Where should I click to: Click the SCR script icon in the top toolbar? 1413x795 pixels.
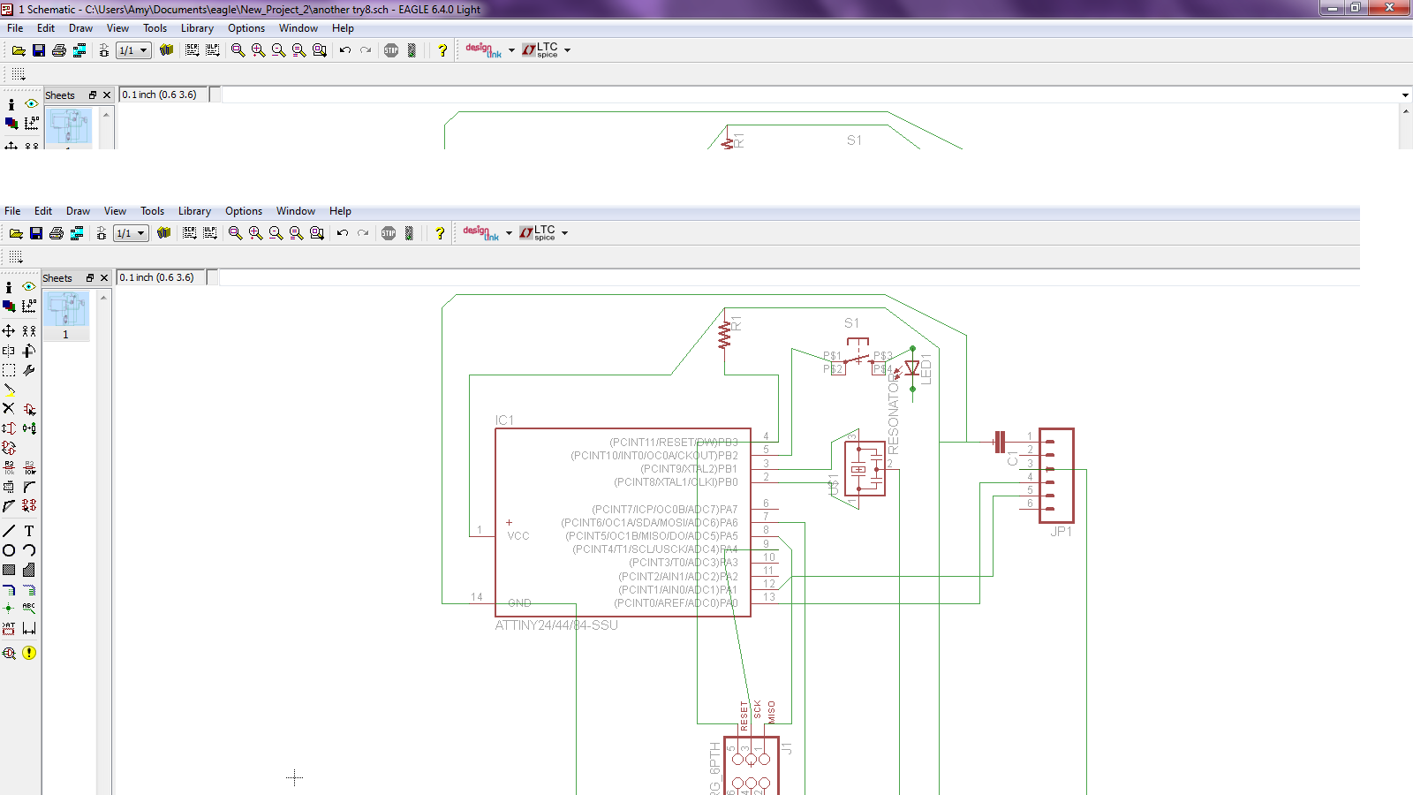[x=193, y=50]
